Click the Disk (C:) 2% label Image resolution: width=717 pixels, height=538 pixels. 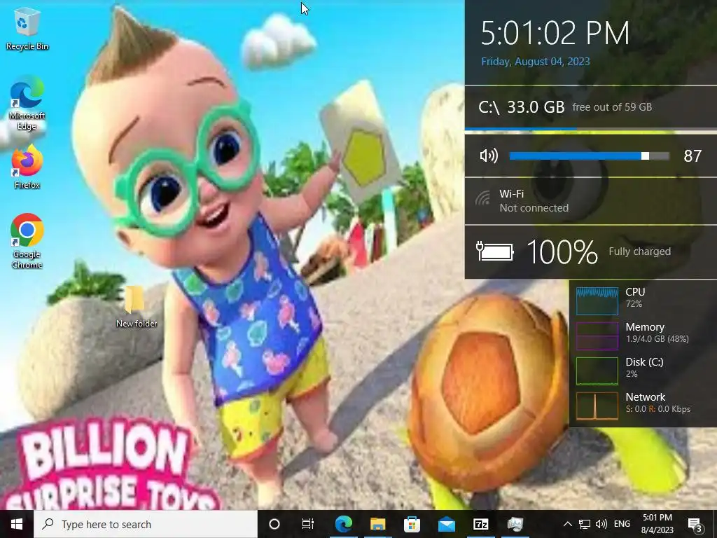pos(644,367)
